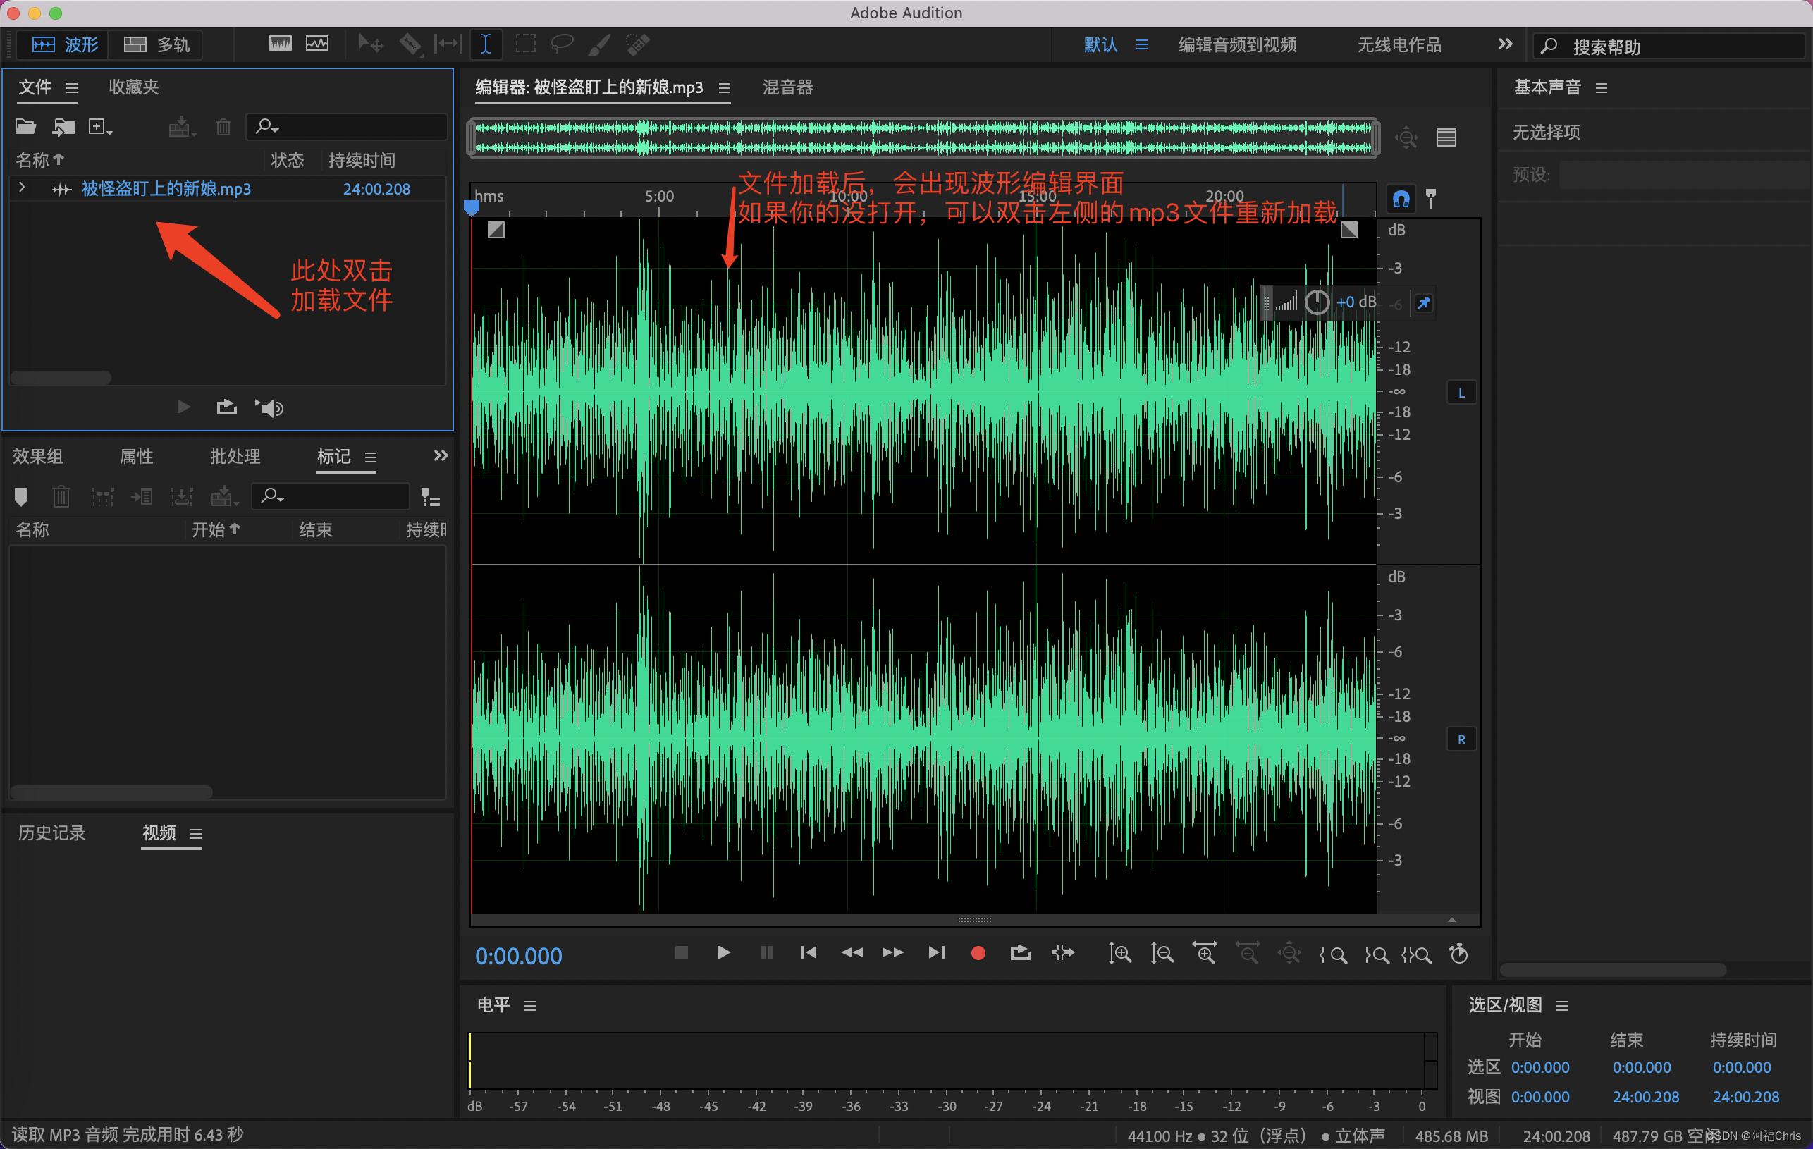Image resolution: width=1813 pixels, height=1149 pixels.
Task: Toggle loop preview in Files panel
Action: 227,407
